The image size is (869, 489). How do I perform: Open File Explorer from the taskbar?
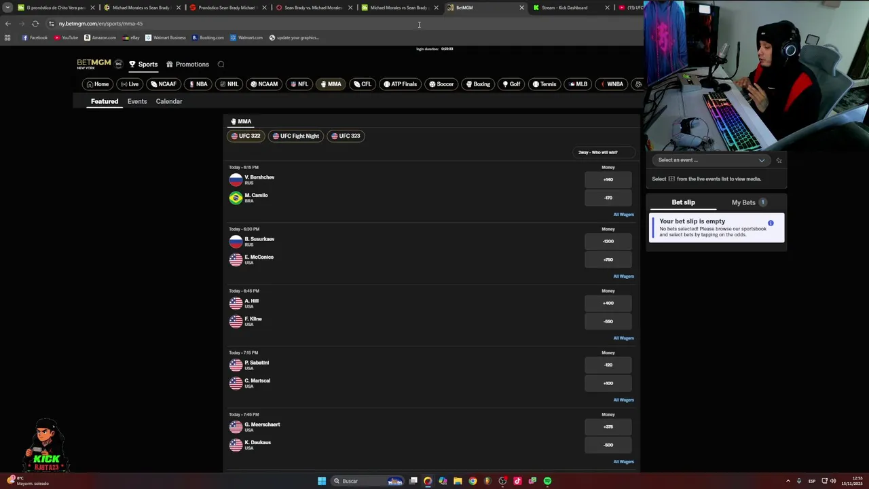458,481
